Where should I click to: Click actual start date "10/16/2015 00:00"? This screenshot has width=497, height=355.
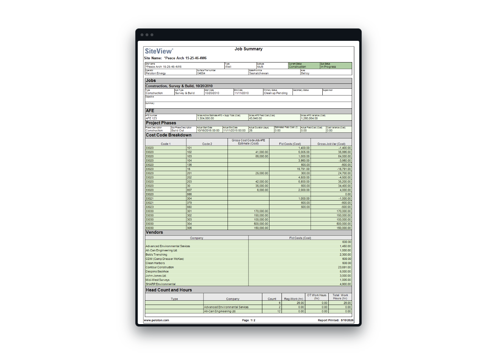click(x=208, y=130)
